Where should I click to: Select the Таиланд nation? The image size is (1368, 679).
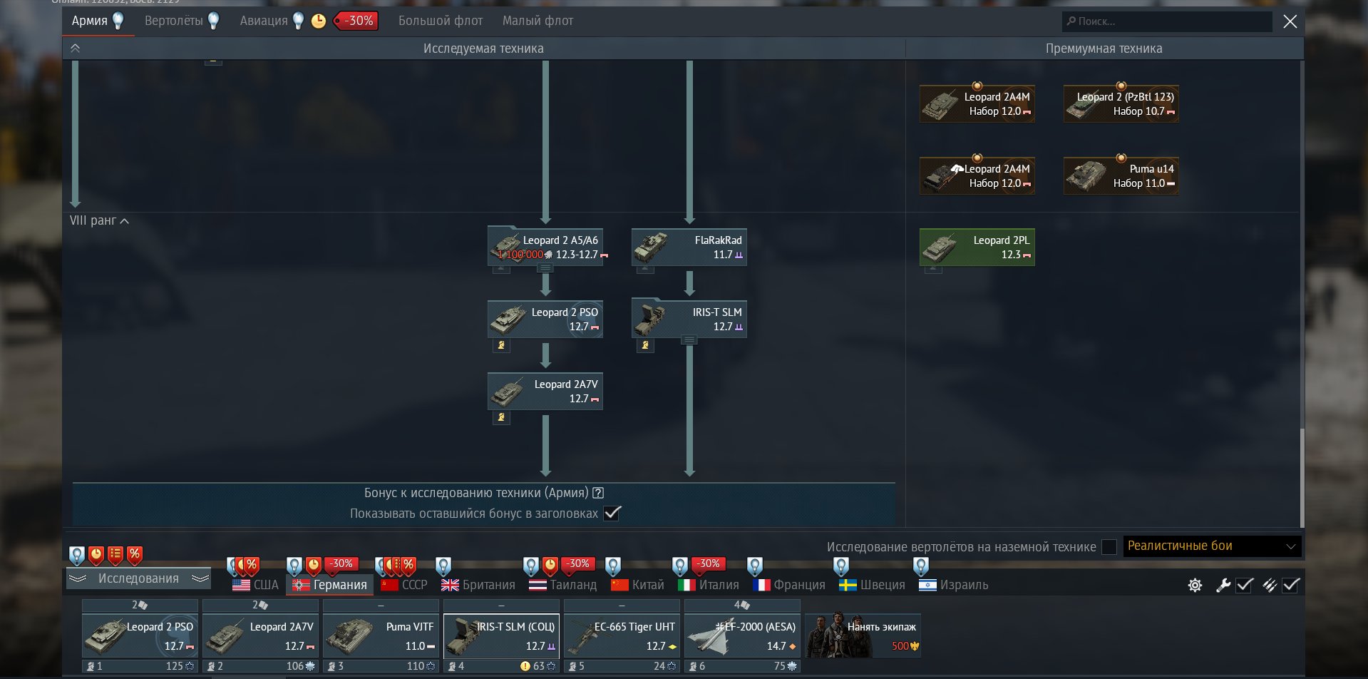click(x=563, y=585)
